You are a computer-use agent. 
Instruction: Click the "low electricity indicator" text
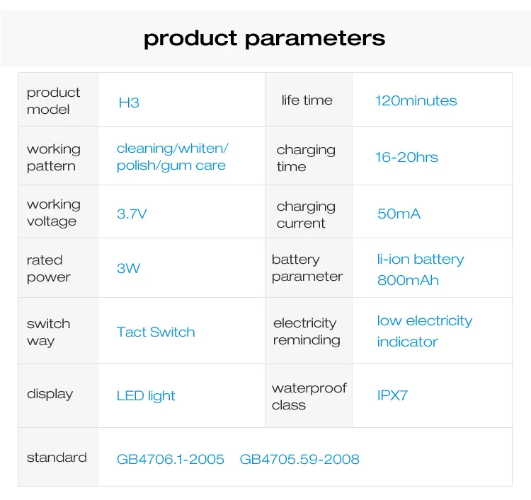[x=424, y=331]
